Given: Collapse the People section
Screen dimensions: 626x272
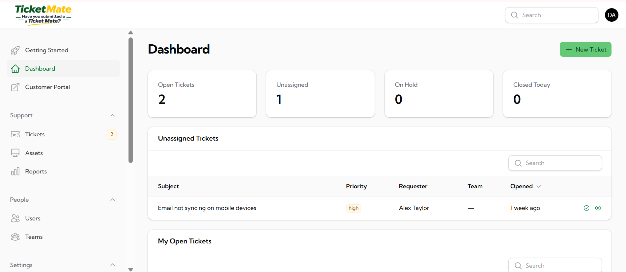Looking at the screenshot, I should (113, 200).
